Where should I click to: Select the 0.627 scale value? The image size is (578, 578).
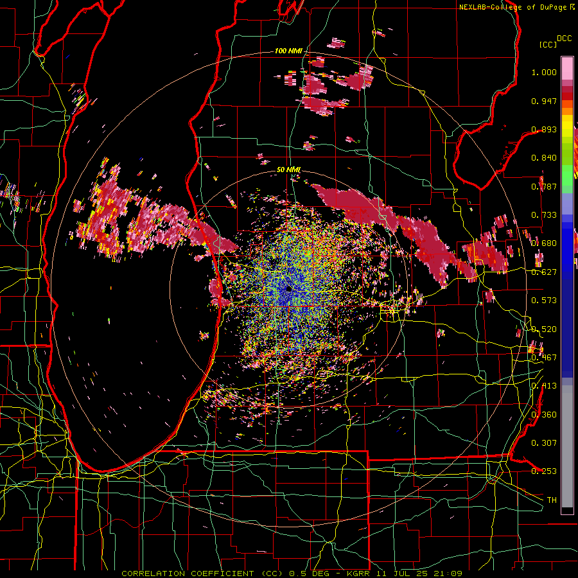click(544, 272)
